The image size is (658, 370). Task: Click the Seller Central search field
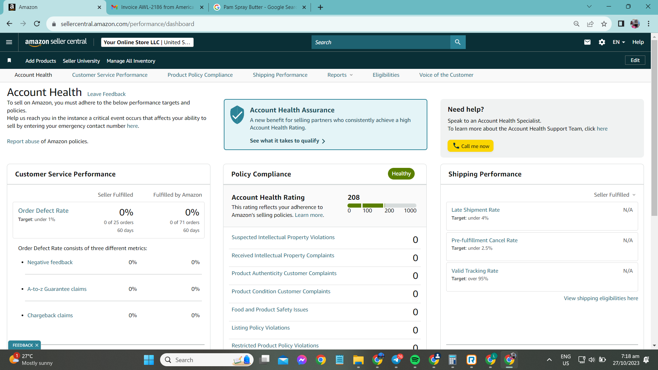tap(381, 42)
